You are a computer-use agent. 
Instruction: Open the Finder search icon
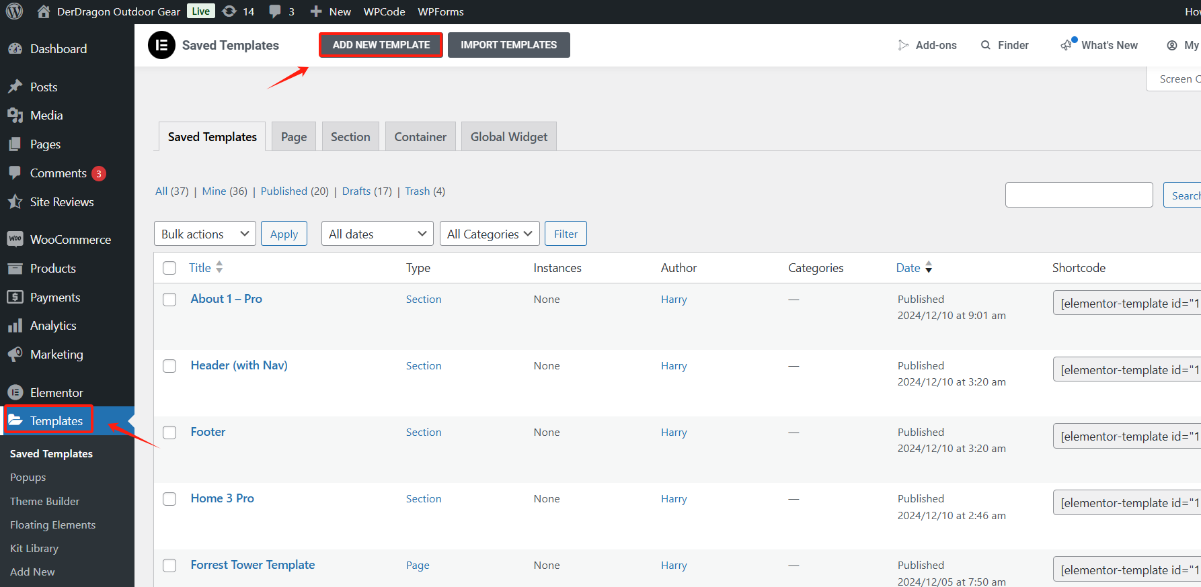tap(986, 45)
